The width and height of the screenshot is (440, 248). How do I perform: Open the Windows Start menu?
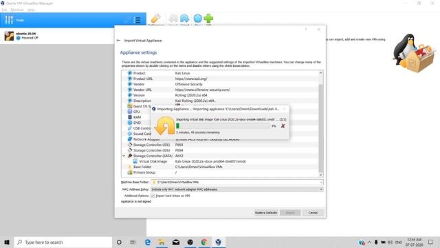(x=7, y=242)
